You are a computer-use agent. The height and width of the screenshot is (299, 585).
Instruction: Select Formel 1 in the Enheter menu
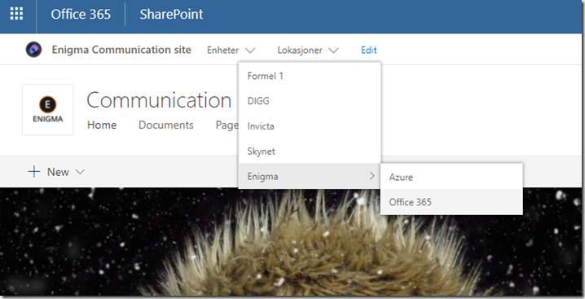[x=310, y=76]
